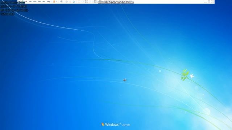Screen dimensions: 232x130
Task: Restore the VMware window size
Action: click(209, 1)
